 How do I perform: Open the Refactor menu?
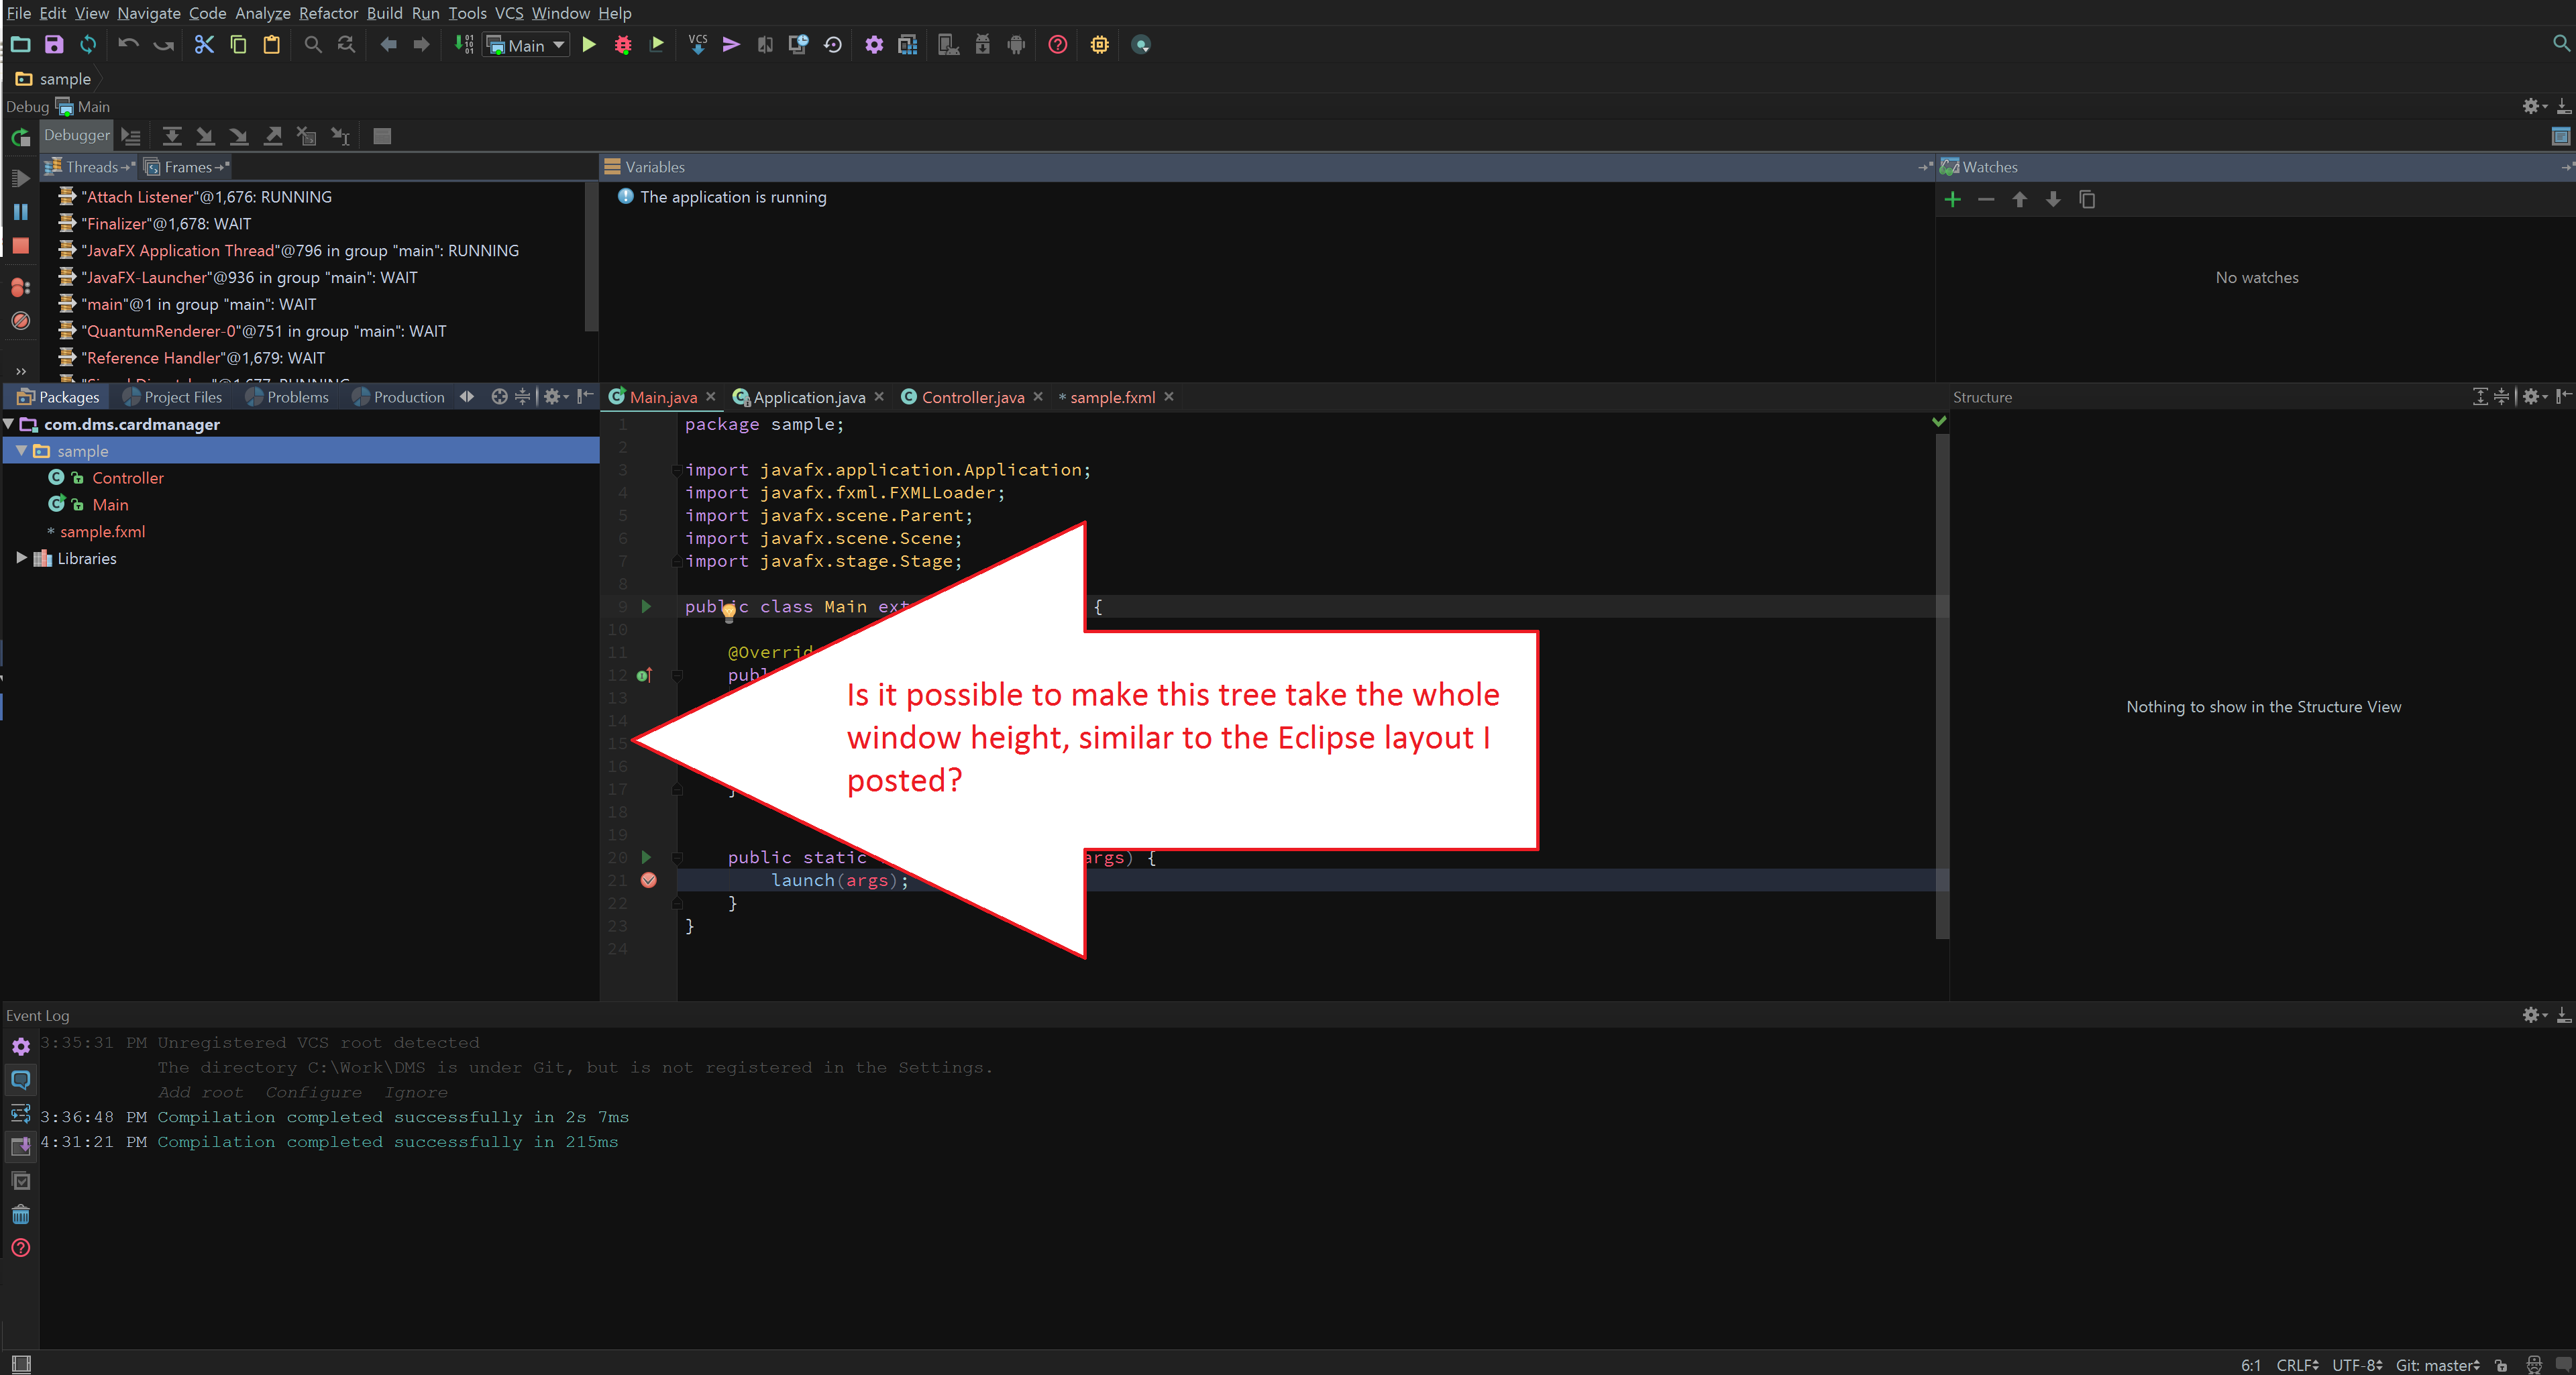(x=328, y=13)
